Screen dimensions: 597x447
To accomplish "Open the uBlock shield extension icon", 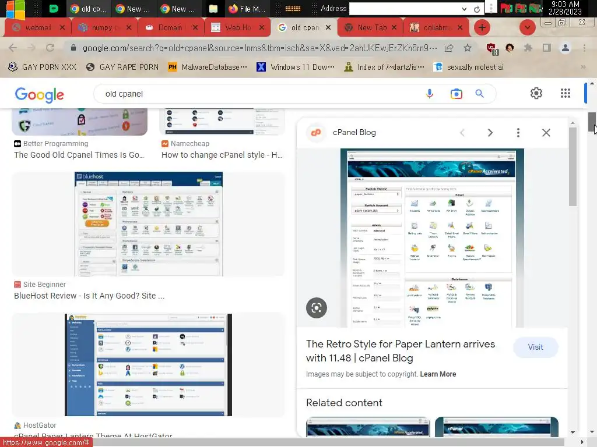I will 492,49.
